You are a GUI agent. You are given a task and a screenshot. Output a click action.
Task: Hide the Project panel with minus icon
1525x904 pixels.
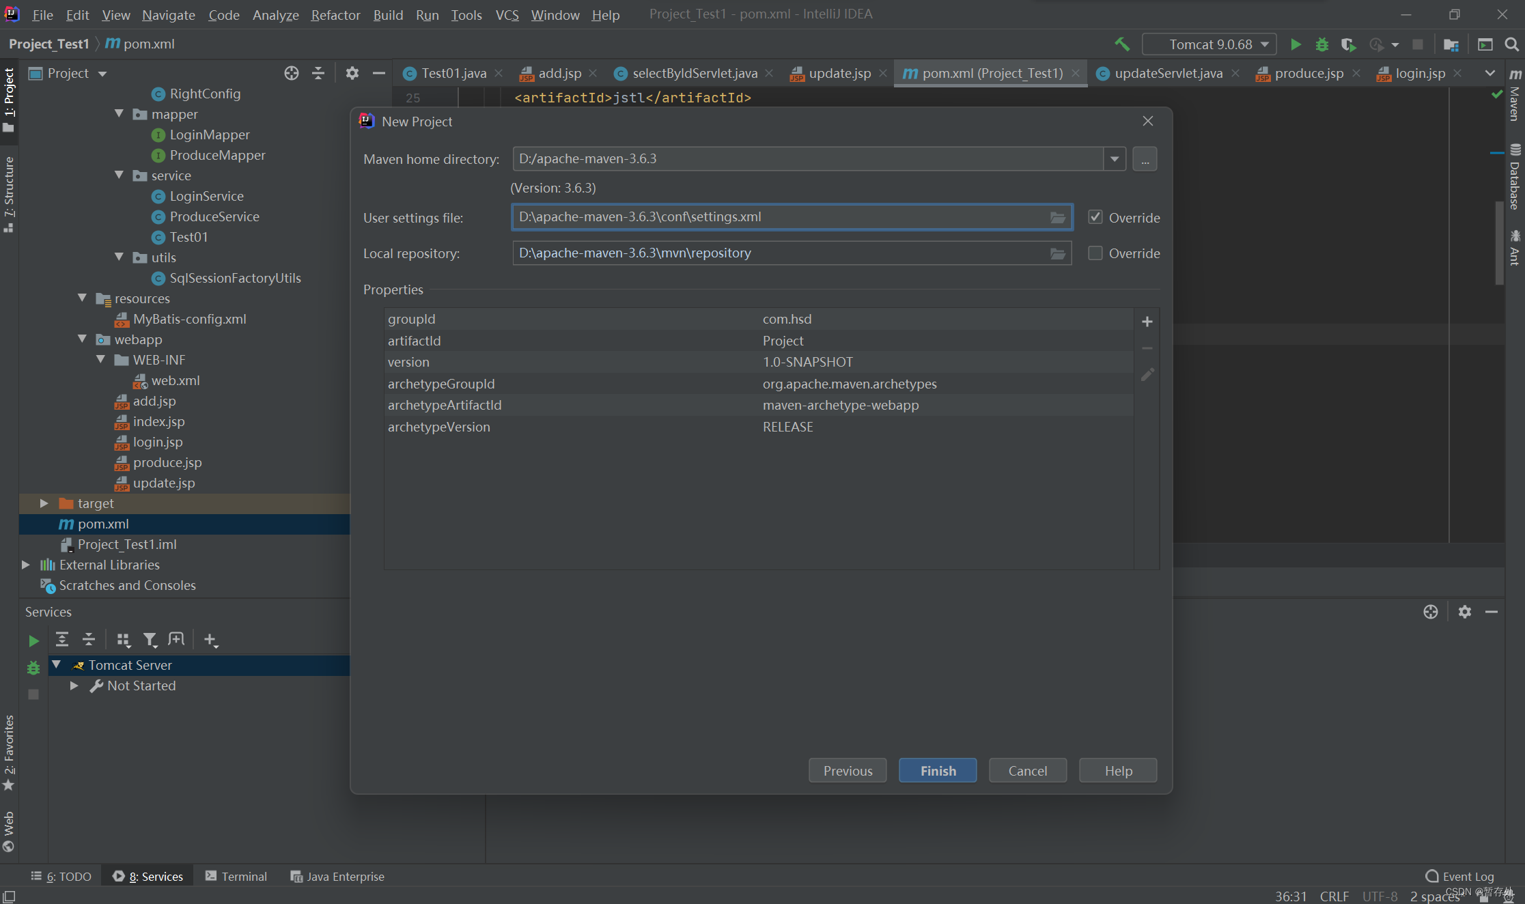click(378, 73)
